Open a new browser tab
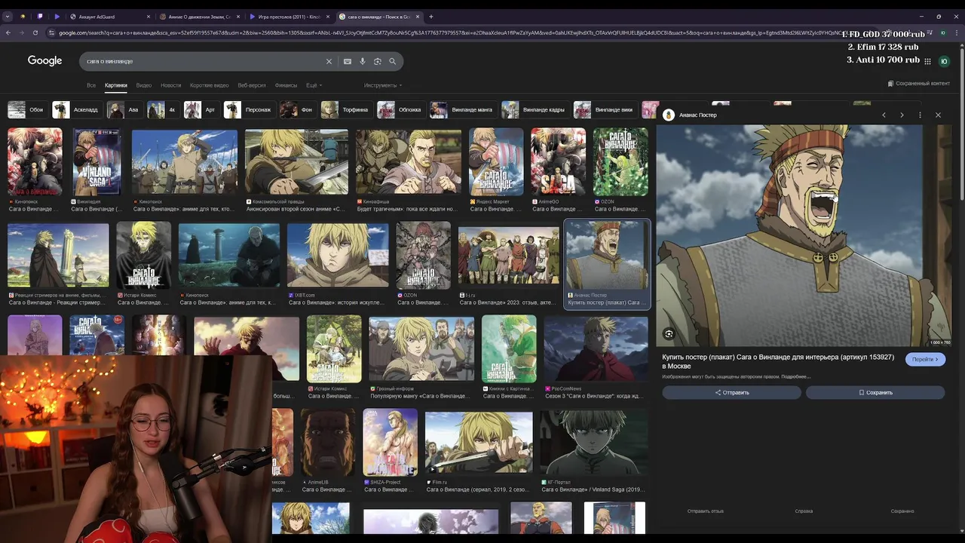The height and width of the screenshot is (543, 965). point(431,16)
